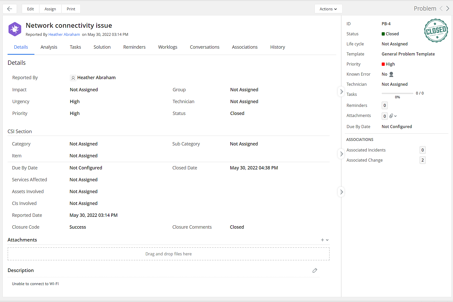Go to next problem with right arrow
This screenshot has width=453, height=302.
tap(448, 9)
